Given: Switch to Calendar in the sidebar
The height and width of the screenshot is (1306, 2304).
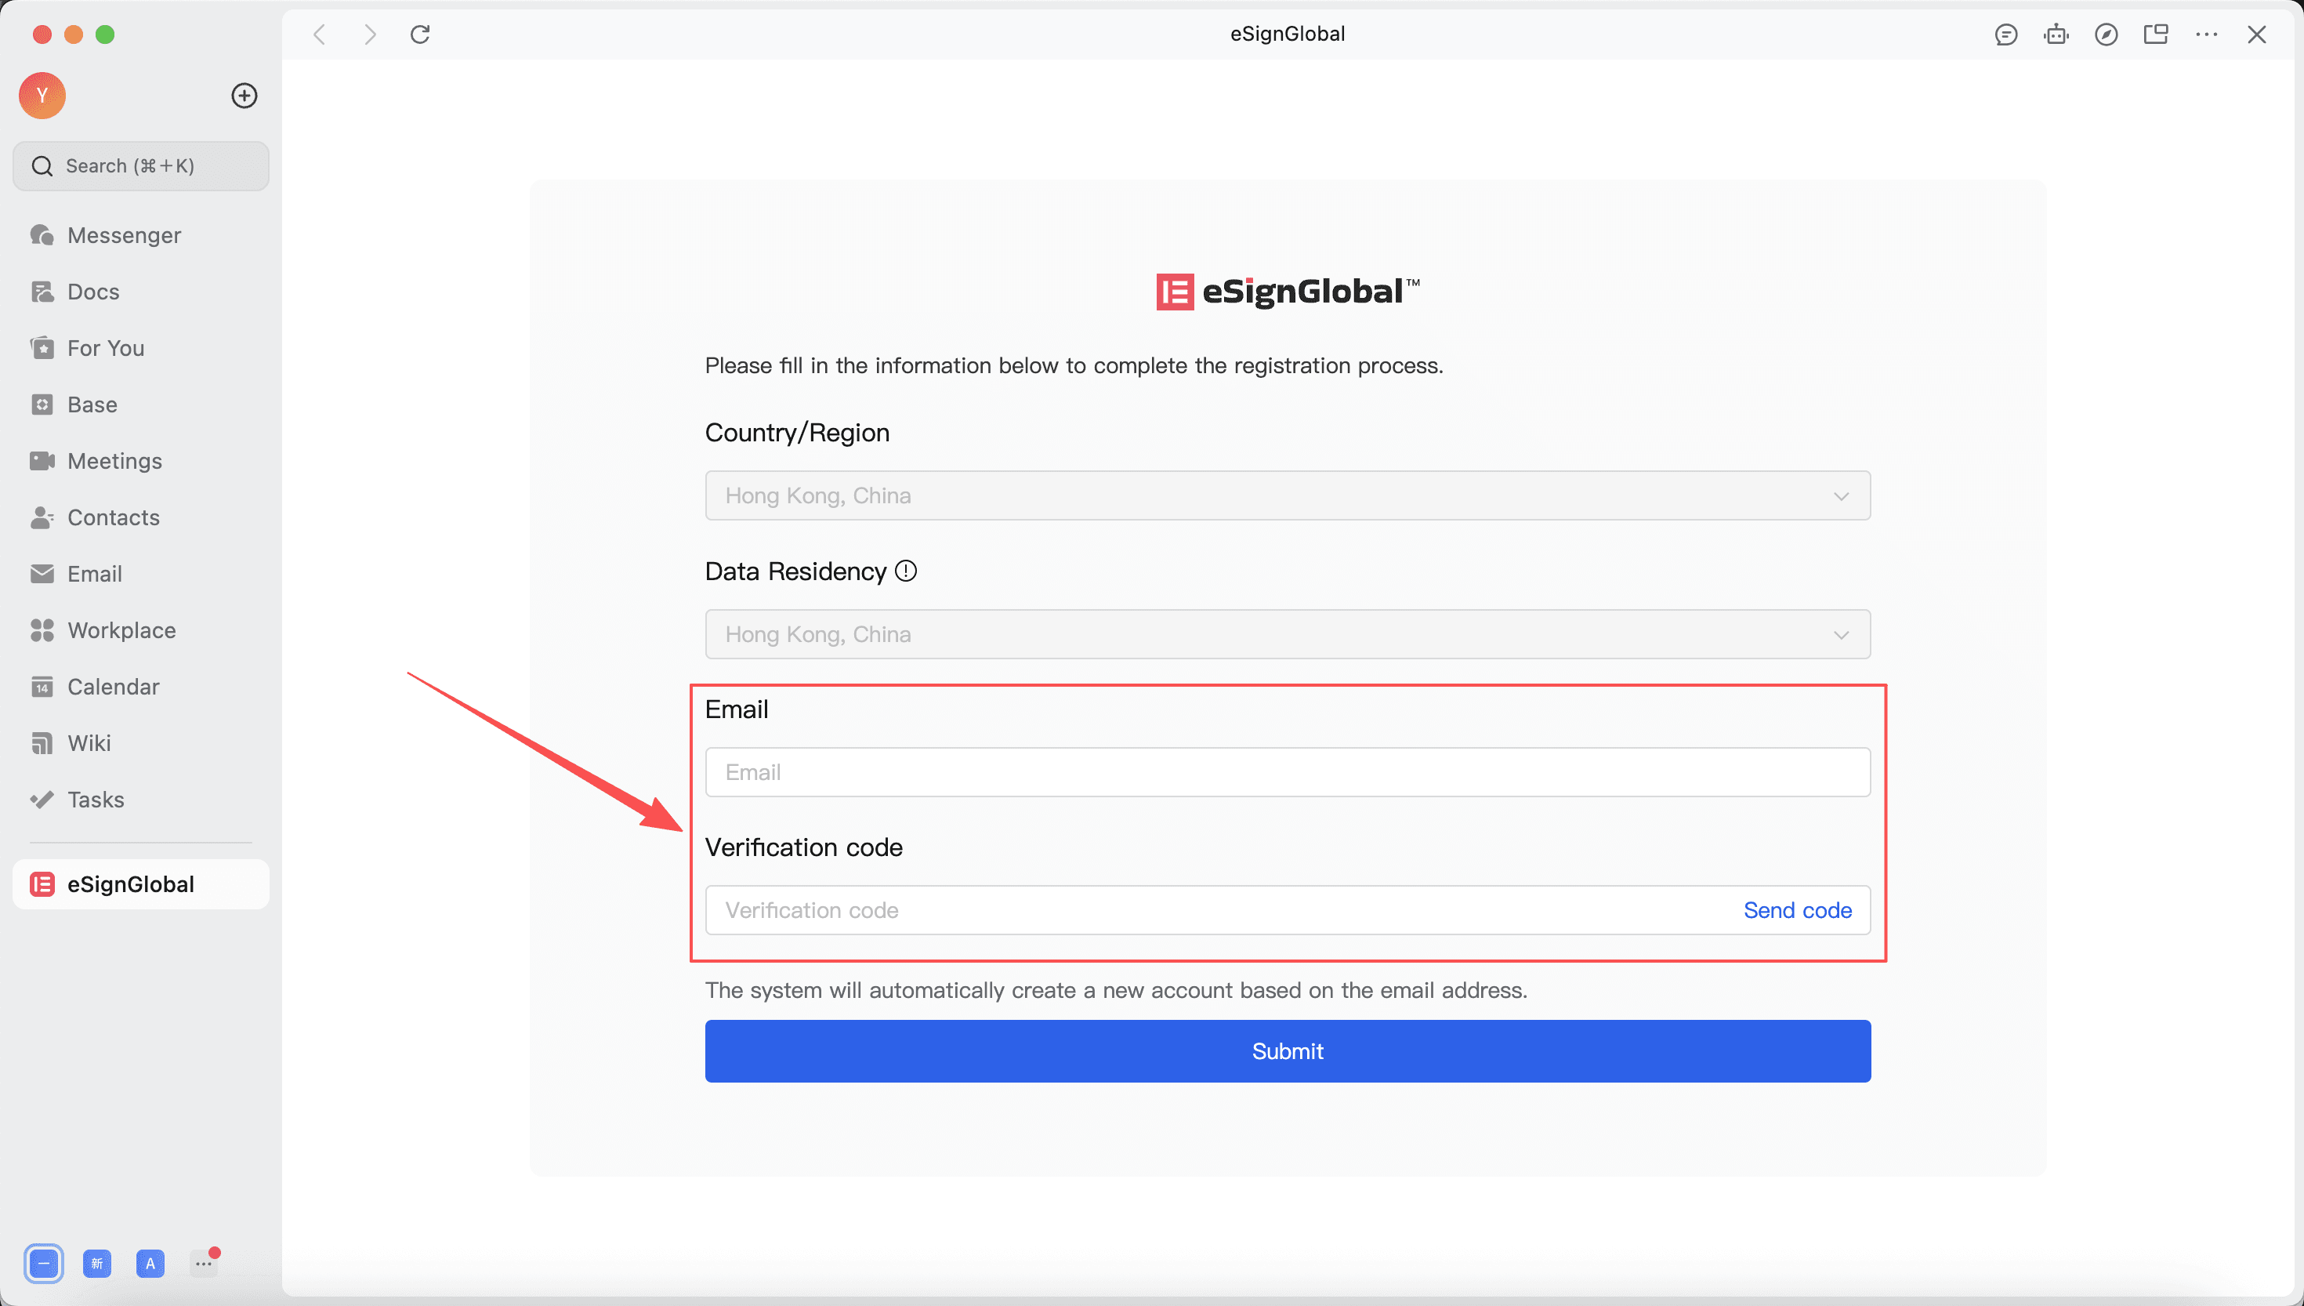Looking at the screenshot, I should coord(113,686).
